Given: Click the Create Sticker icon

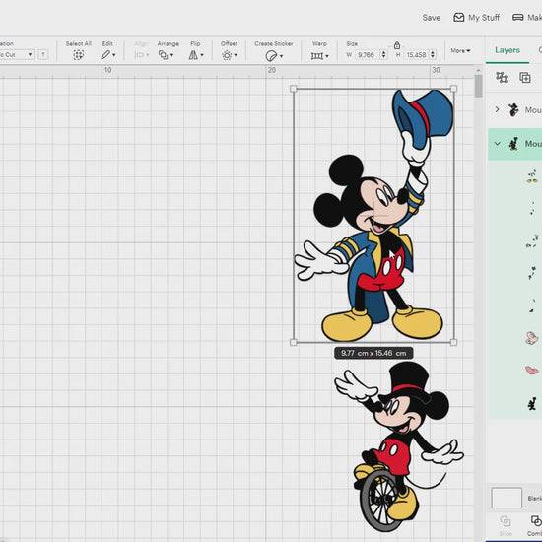Looking at the screenshot, I should [271, 55].
